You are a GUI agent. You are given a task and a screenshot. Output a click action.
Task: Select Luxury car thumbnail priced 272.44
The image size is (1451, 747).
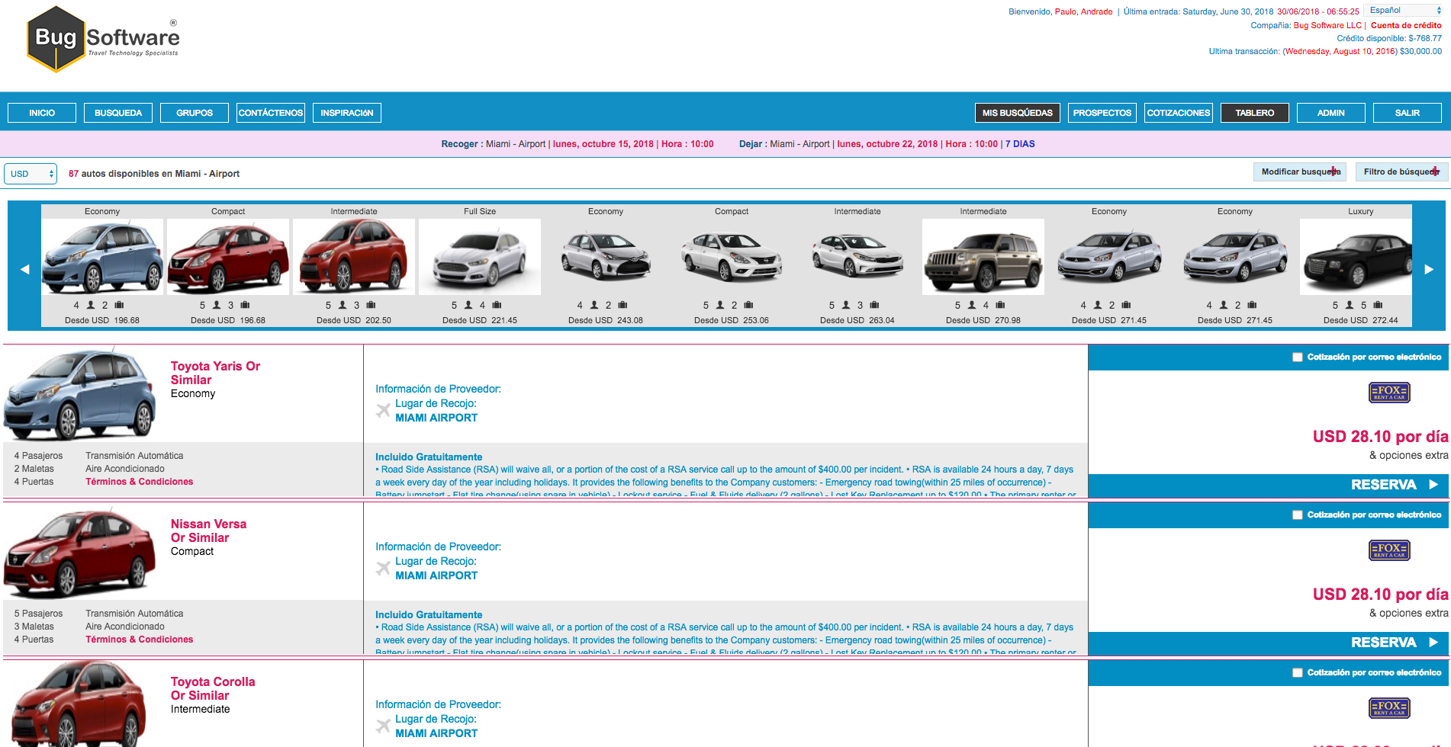coord(1356,257)
